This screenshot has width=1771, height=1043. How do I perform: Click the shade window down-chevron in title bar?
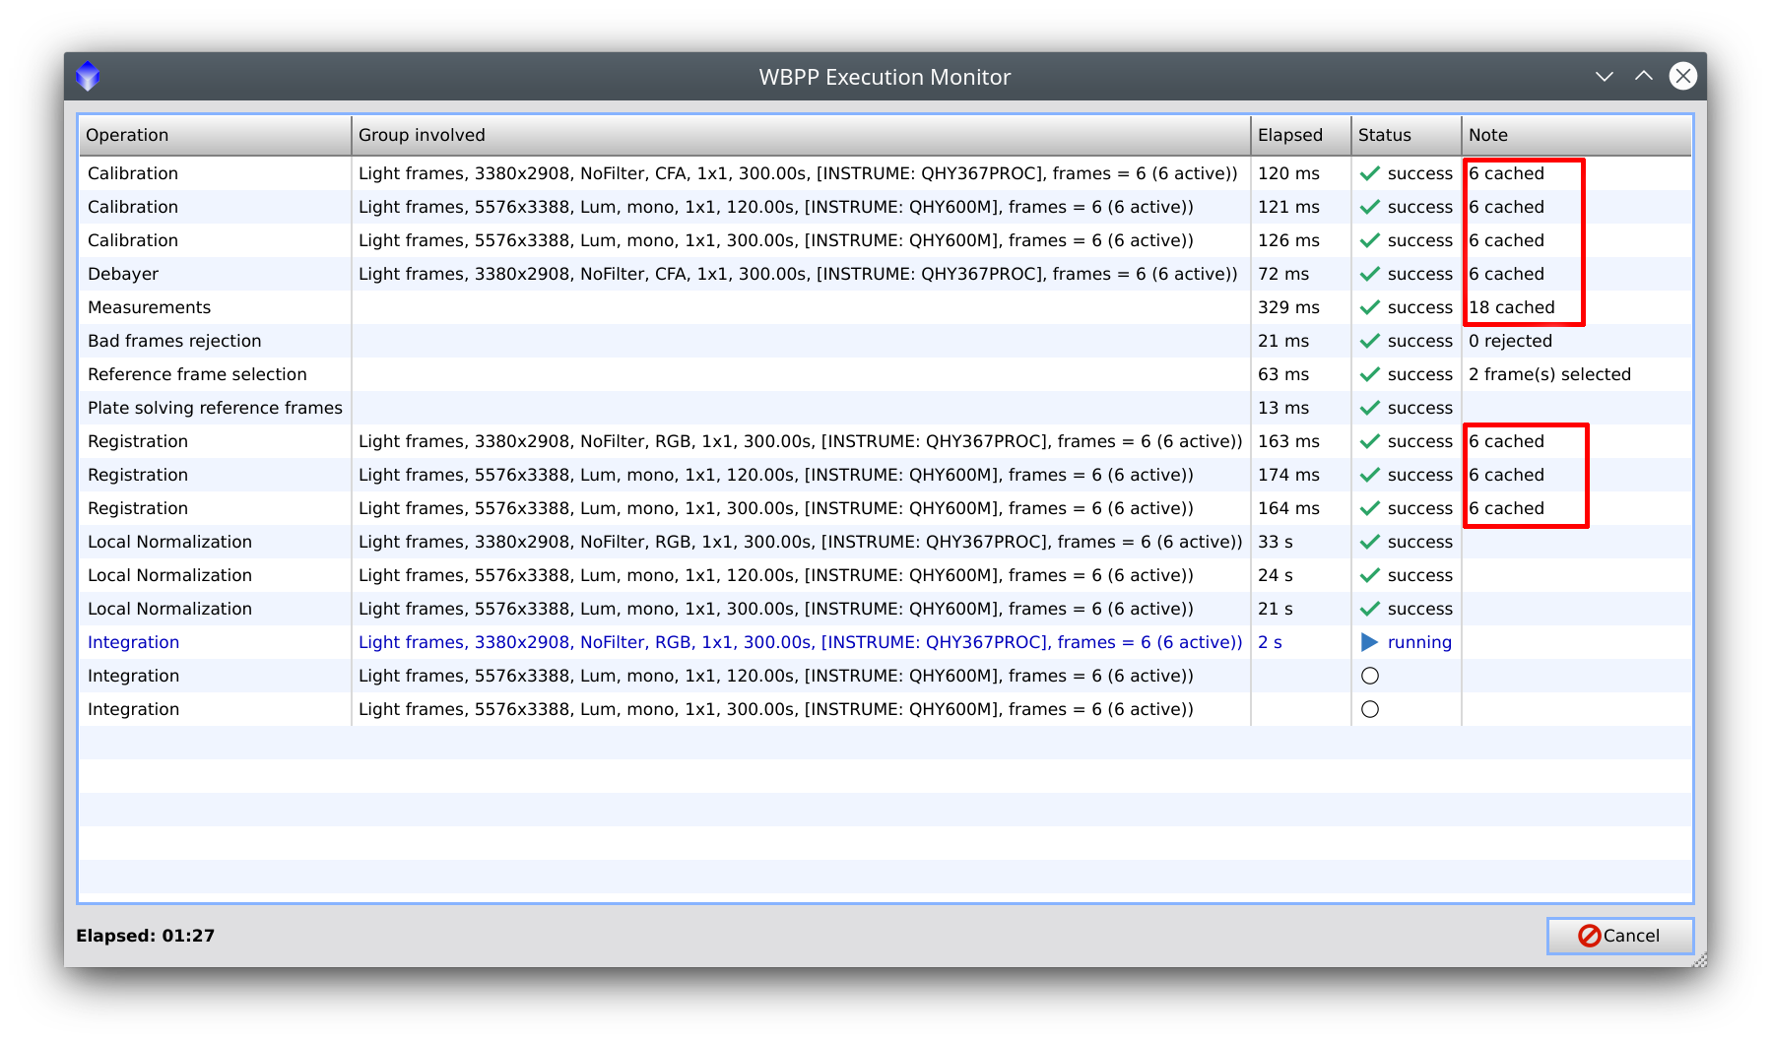point(1605,76)
